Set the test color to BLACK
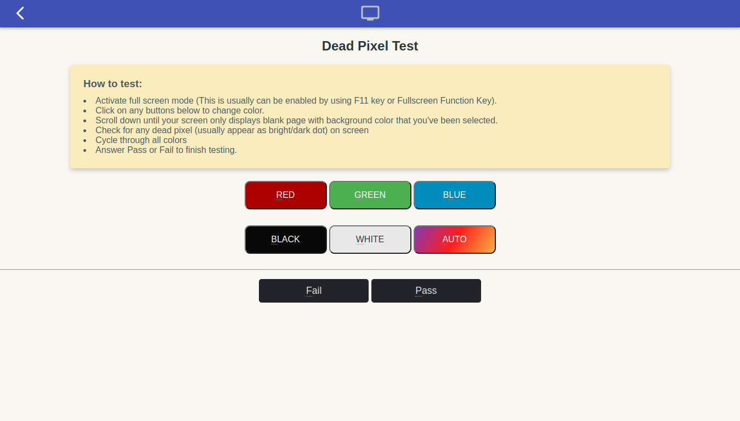Viewport: 740px width, 421px height. tap(286, 240)
